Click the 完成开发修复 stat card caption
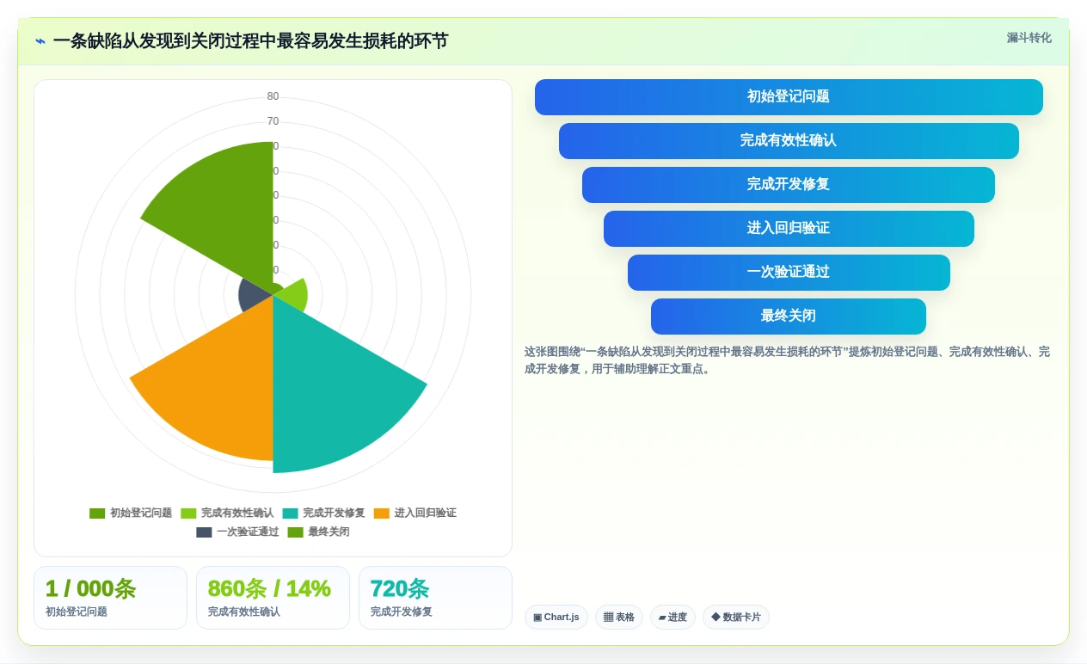 click(402, 612)
